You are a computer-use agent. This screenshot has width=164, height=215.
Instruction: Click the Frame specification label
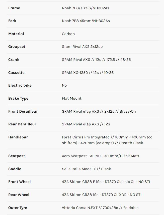[x=14, y=8]
